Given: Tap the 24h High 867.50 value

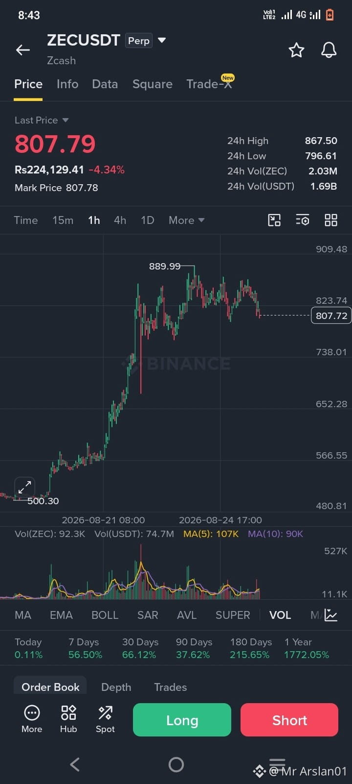Looking at the screenshot, I should [x=321, y=141].
